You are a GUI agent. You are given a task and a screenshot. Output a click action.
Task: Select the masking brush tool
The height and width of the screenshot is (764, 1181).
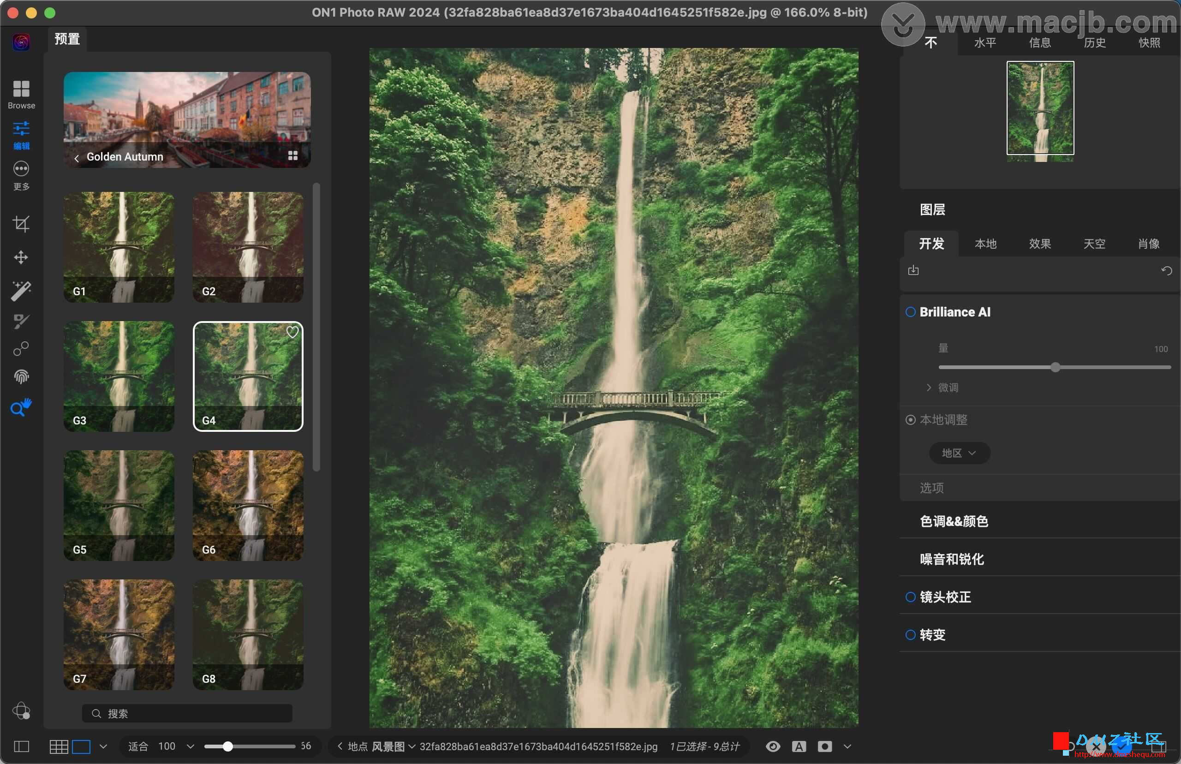21,321
